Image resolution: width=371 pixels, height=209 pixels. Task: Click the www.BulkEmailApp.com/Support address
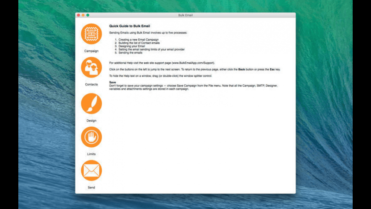coord(193,63)
